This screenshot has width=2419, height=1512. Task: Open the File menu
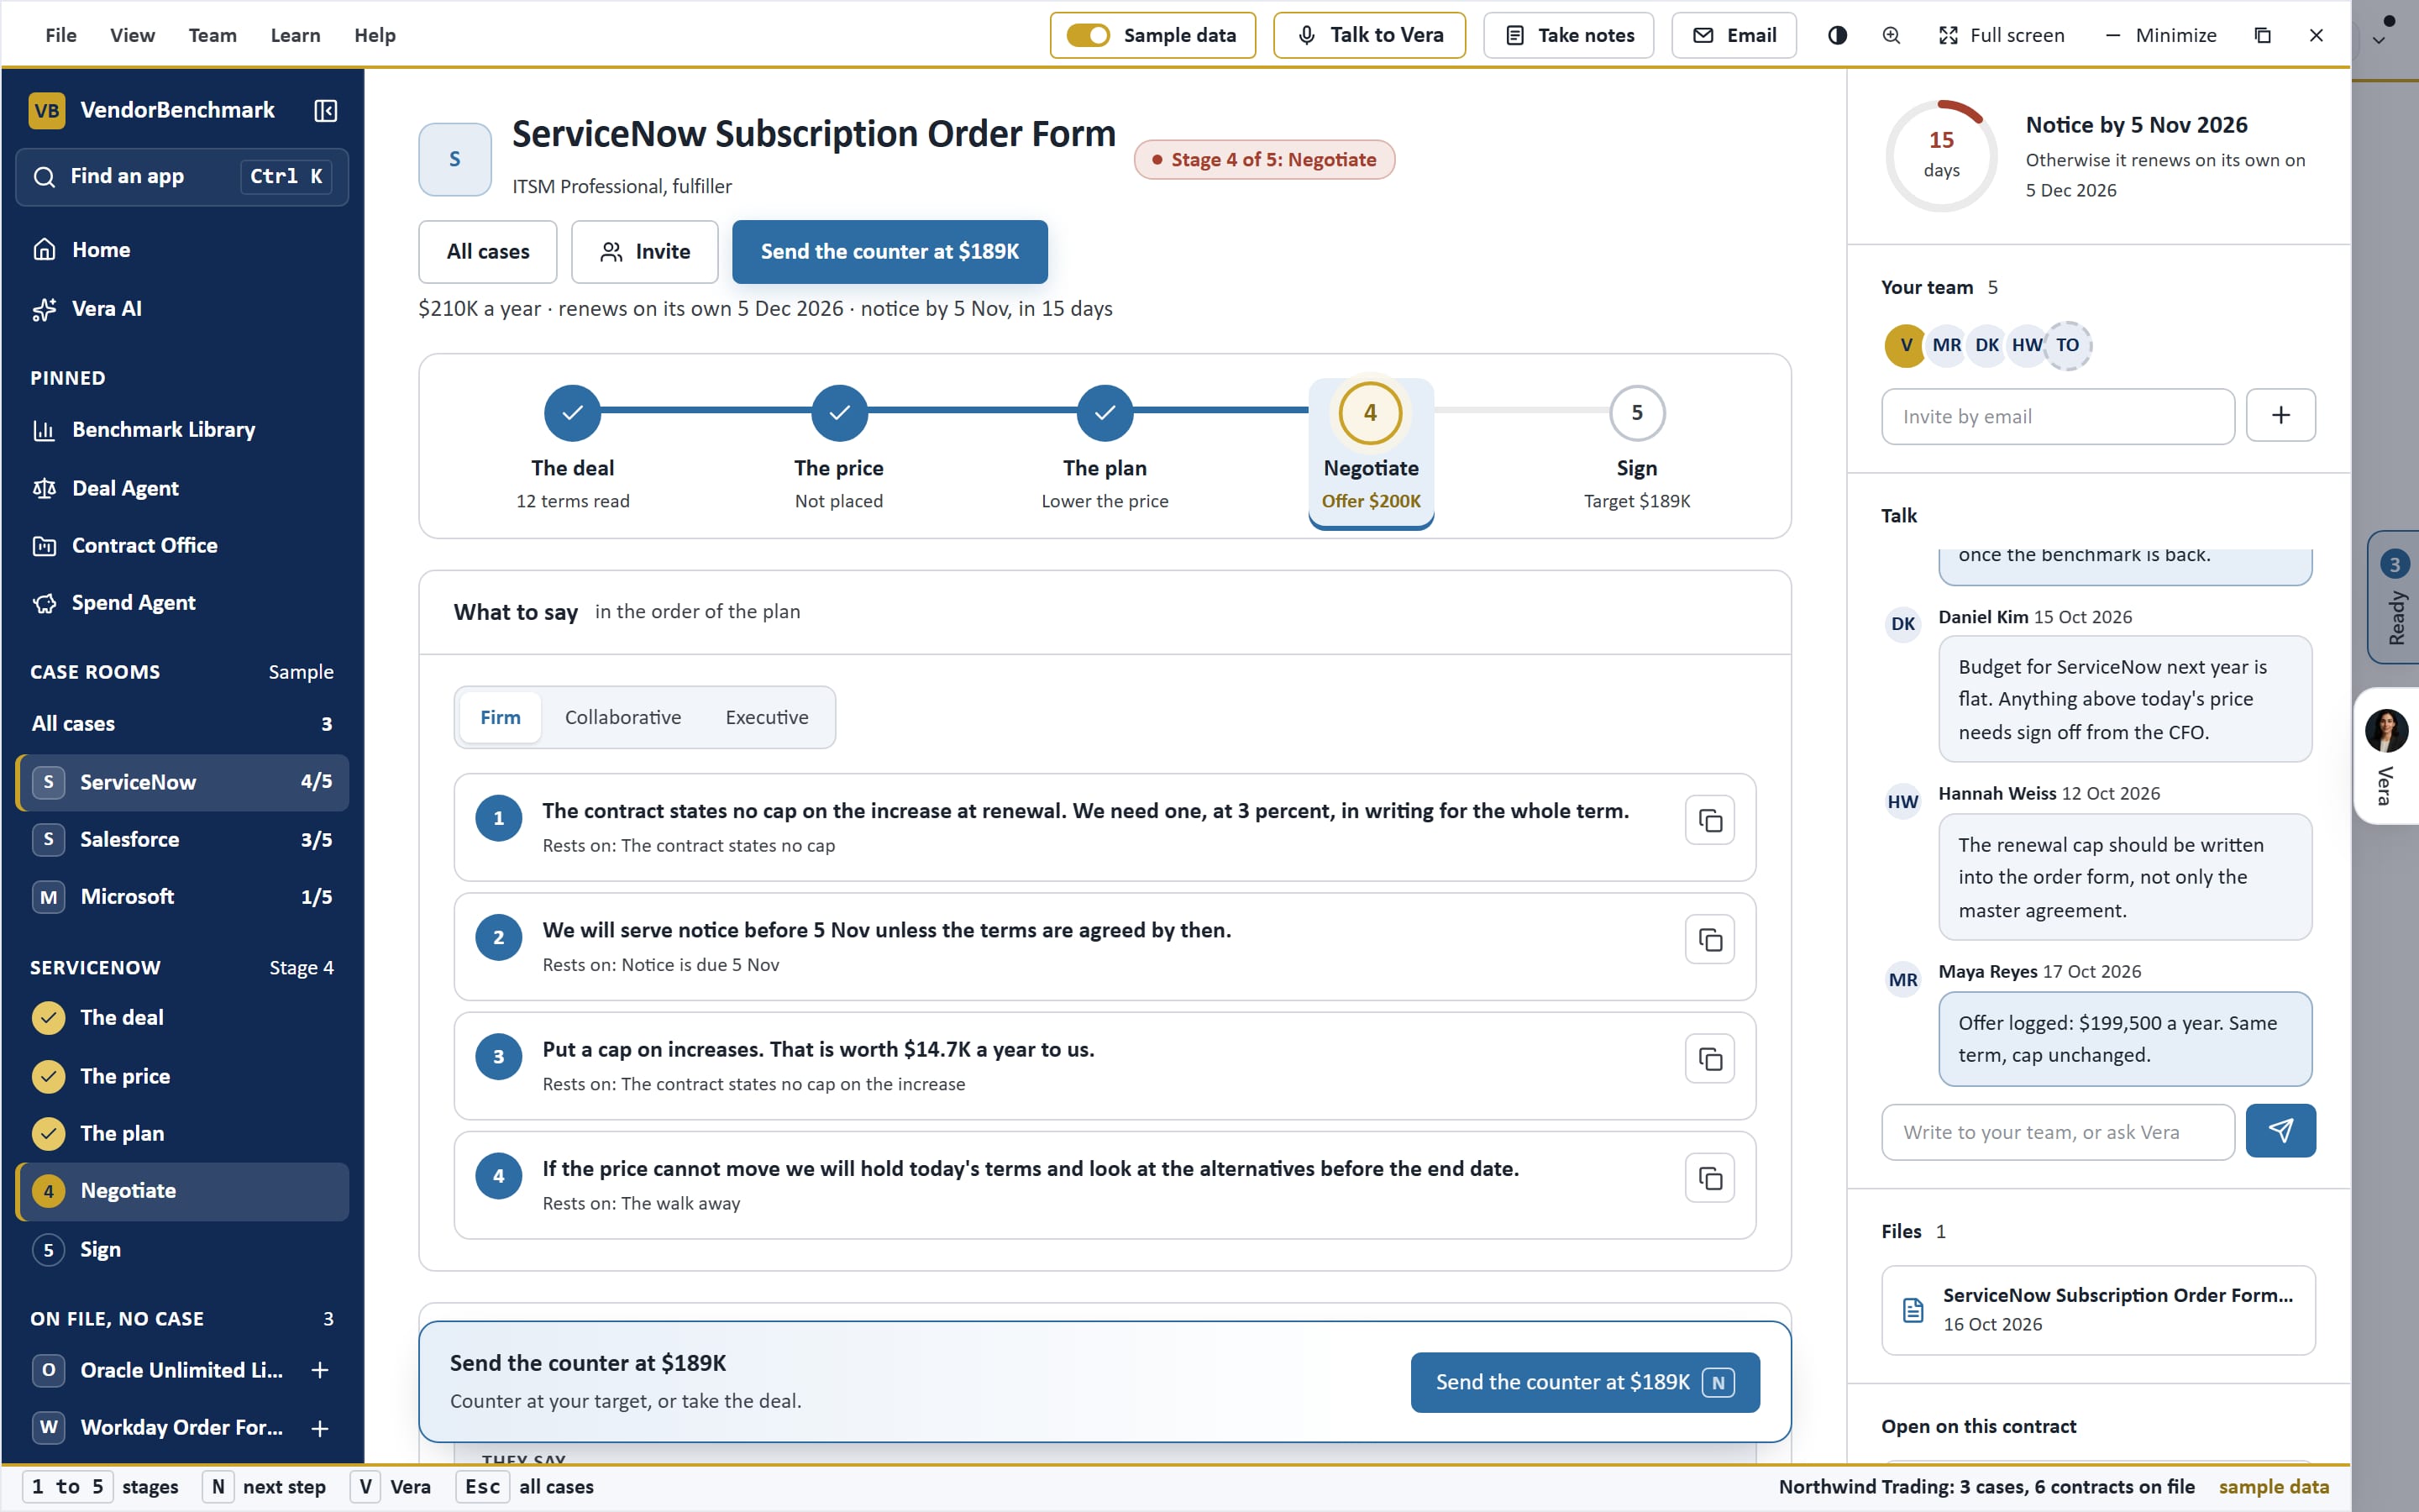tap(61, 35)
